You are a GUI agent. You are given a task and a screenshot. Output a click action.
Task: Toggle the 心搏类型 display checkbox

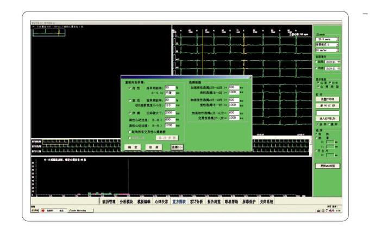coord(318,87)
